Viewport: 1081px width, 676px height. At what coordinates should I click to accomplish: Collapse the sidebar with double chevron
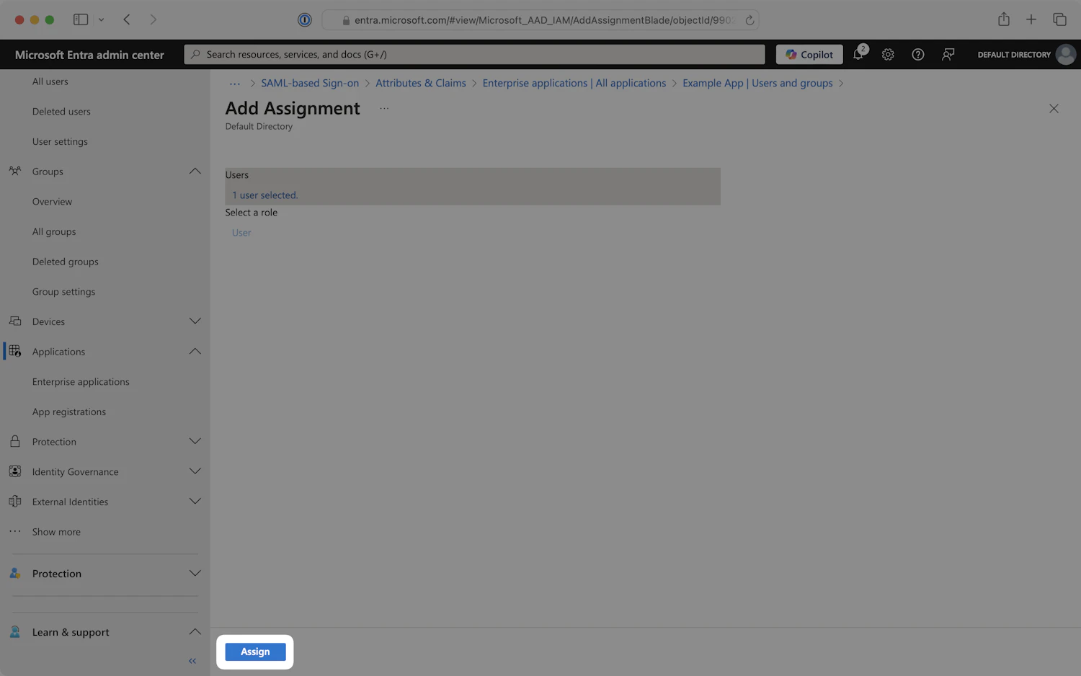point(192,661)
